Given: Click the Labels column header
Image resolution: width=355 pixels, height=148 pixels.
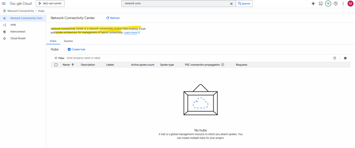Looking at the screenshot, I should (110, 65).
